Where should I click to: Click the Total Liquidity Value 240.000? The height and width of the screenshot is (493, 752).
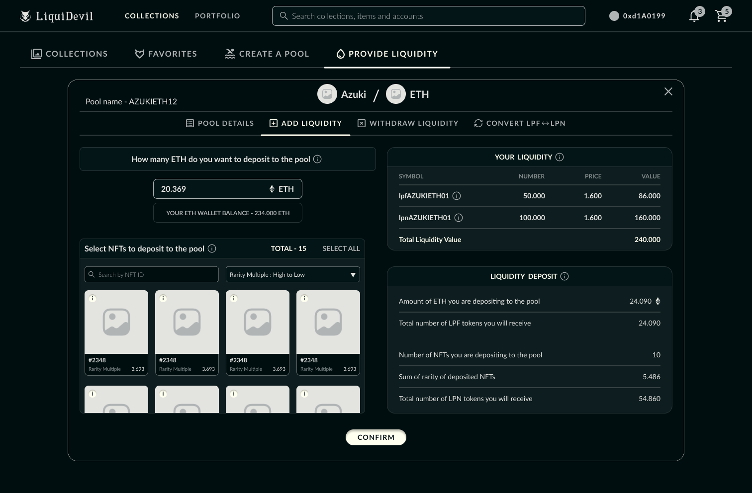(648, 240)
